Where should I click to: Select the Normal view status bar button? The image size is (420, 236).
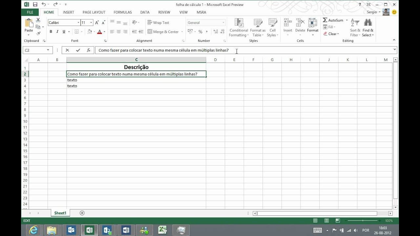pyautogui.click(x=315, y=221)
